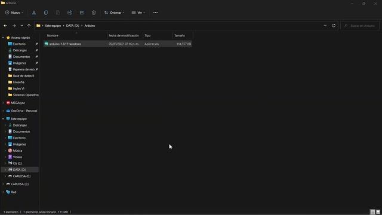The height and width of the screenshot is (215, 382).
Task: Select 'Este equipo' in the sidebar
Action: pos(19,119)
